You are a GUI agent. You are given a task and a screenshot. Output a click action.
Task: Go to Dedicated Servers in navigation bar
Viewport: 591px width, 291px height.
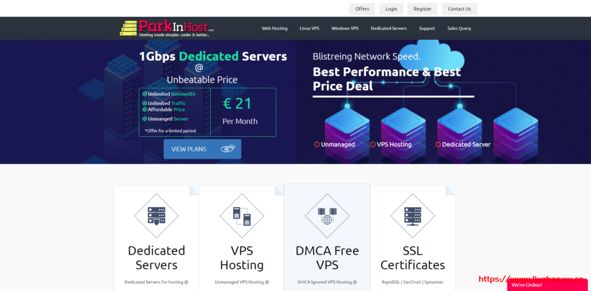tap(388, 28)
